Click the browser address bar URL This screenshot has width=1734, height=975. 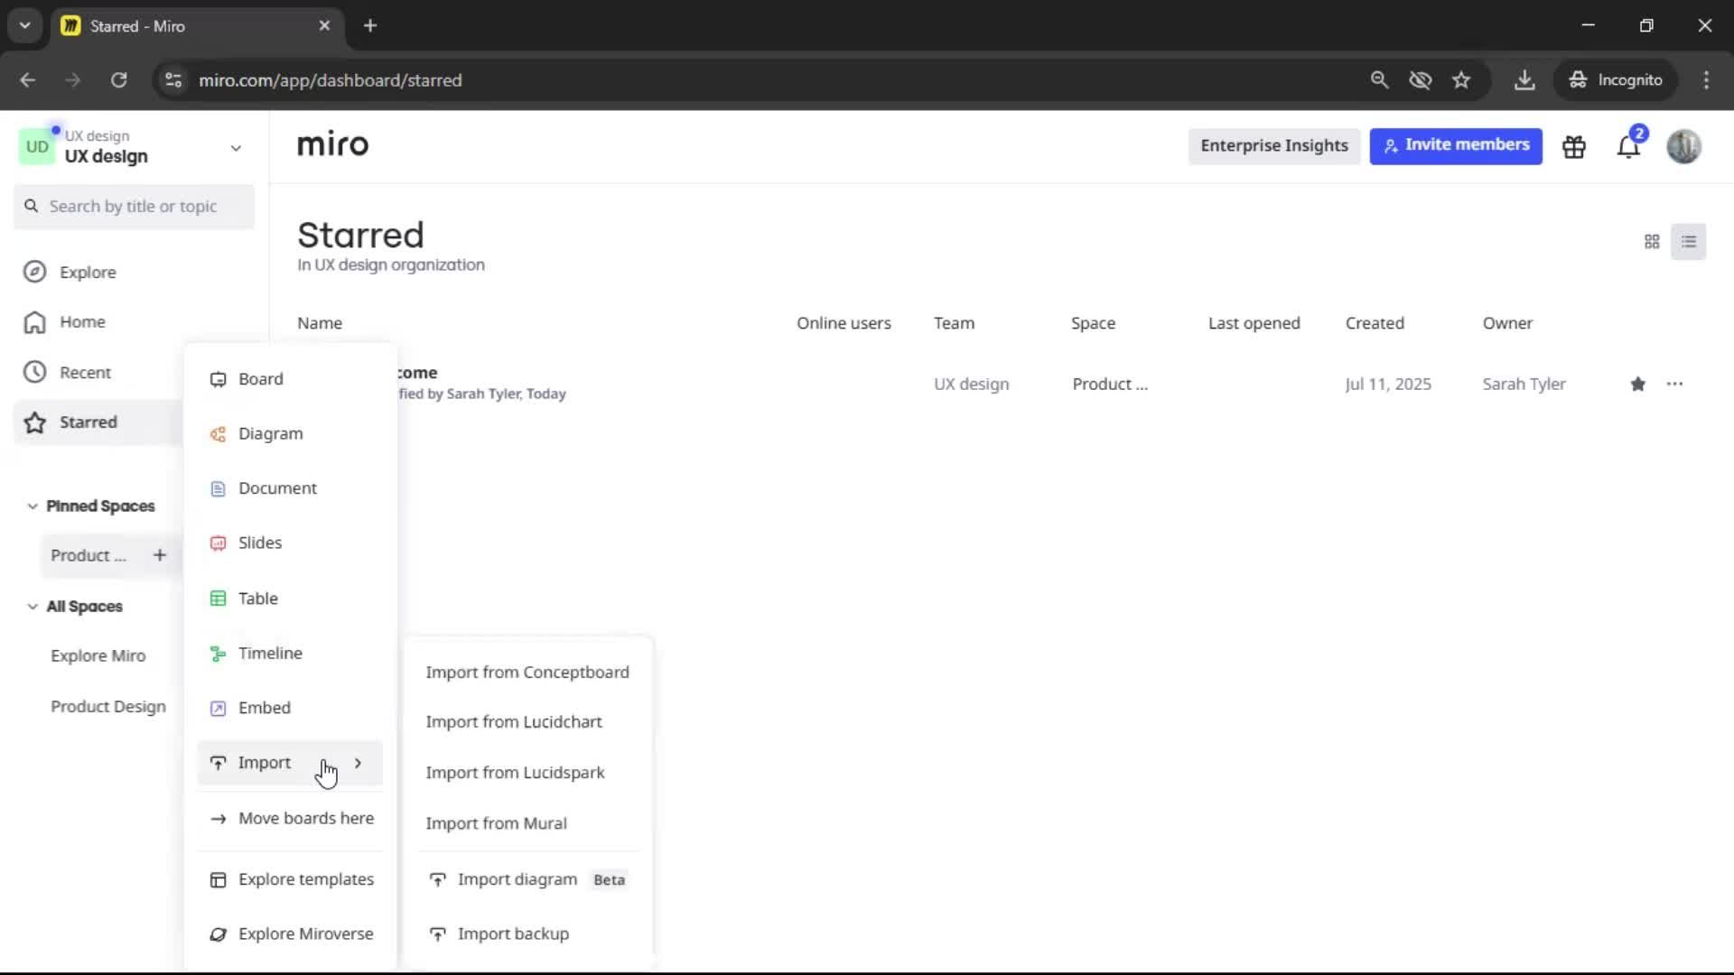(x=331, y=80)
